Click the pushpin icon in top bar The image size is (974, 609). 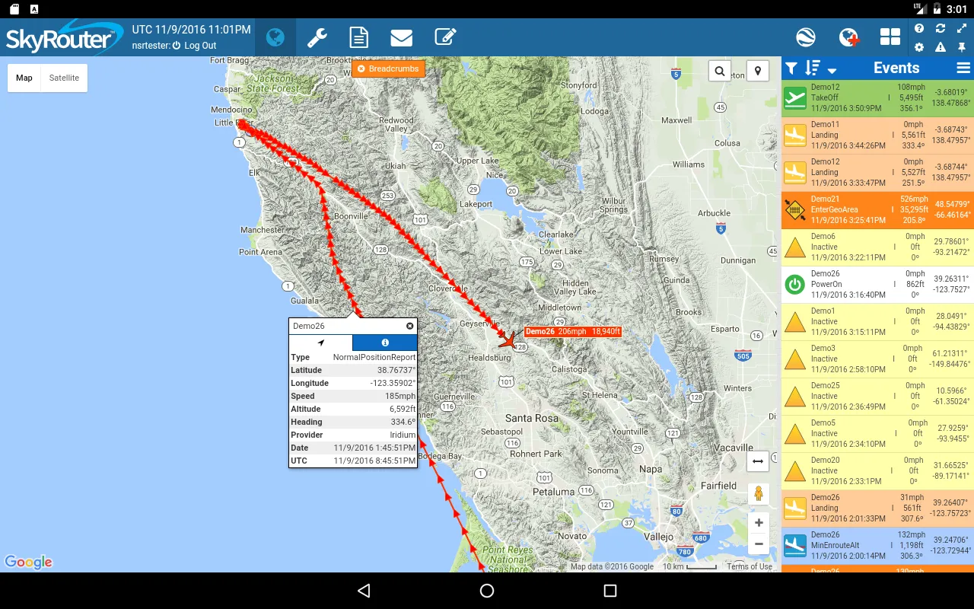(962, 47)
